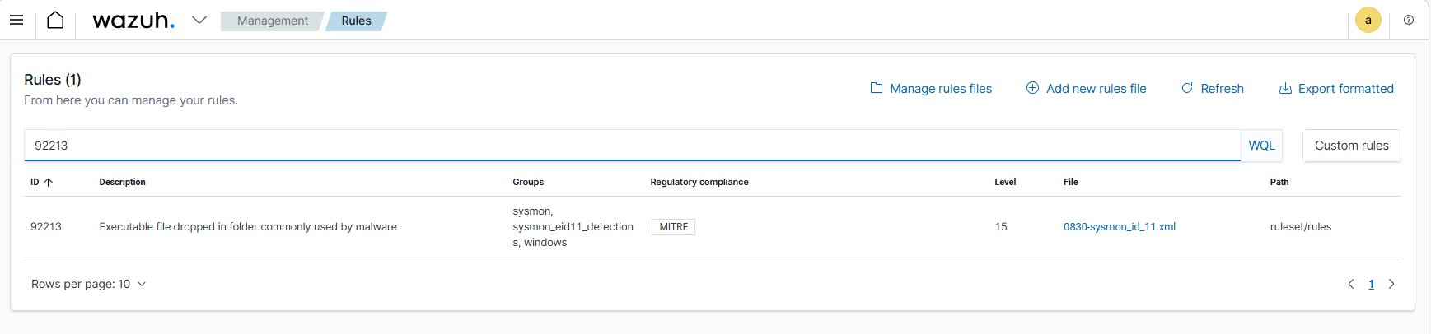Toggle the Custom rules filter
1431x334 pixels.
coord(1351,146)
